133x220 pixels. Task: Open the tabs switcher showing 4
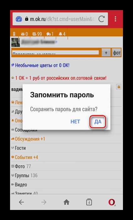point(89,202)
